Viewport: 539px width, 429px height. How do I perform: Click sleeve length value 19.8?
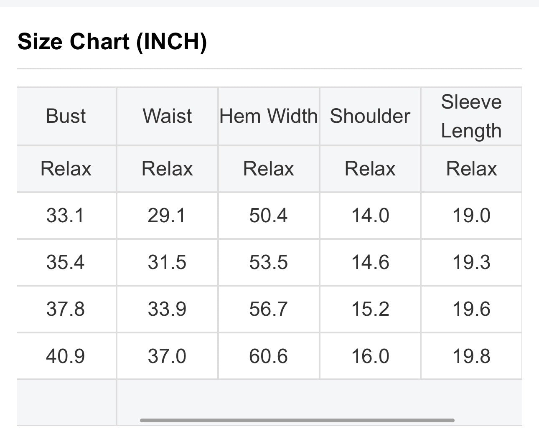click(471, 356)
